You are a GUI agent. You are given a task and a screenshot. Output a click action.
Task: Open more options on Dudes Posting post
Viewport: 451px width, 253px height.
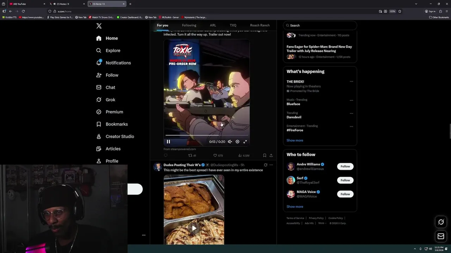271,165
